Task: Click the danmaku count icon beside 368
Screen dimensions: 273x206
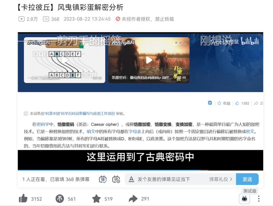Action: point(46,19)
